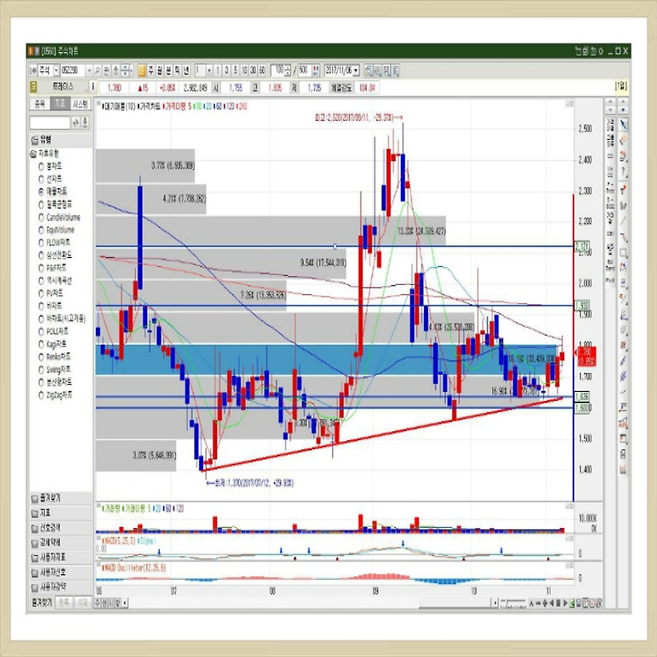Set interval to 5 with quick button
The height and width of the screenshot is (657, 657).
coord(235,71)
